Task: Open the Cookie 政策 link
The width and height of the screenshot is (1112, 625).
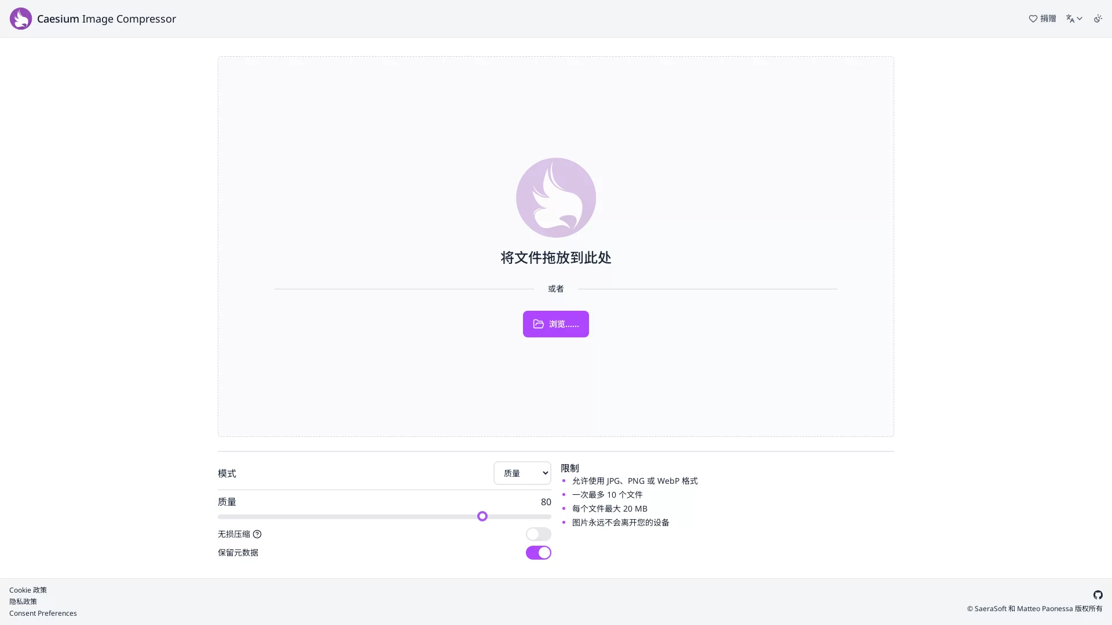Action: click(28, 590)
